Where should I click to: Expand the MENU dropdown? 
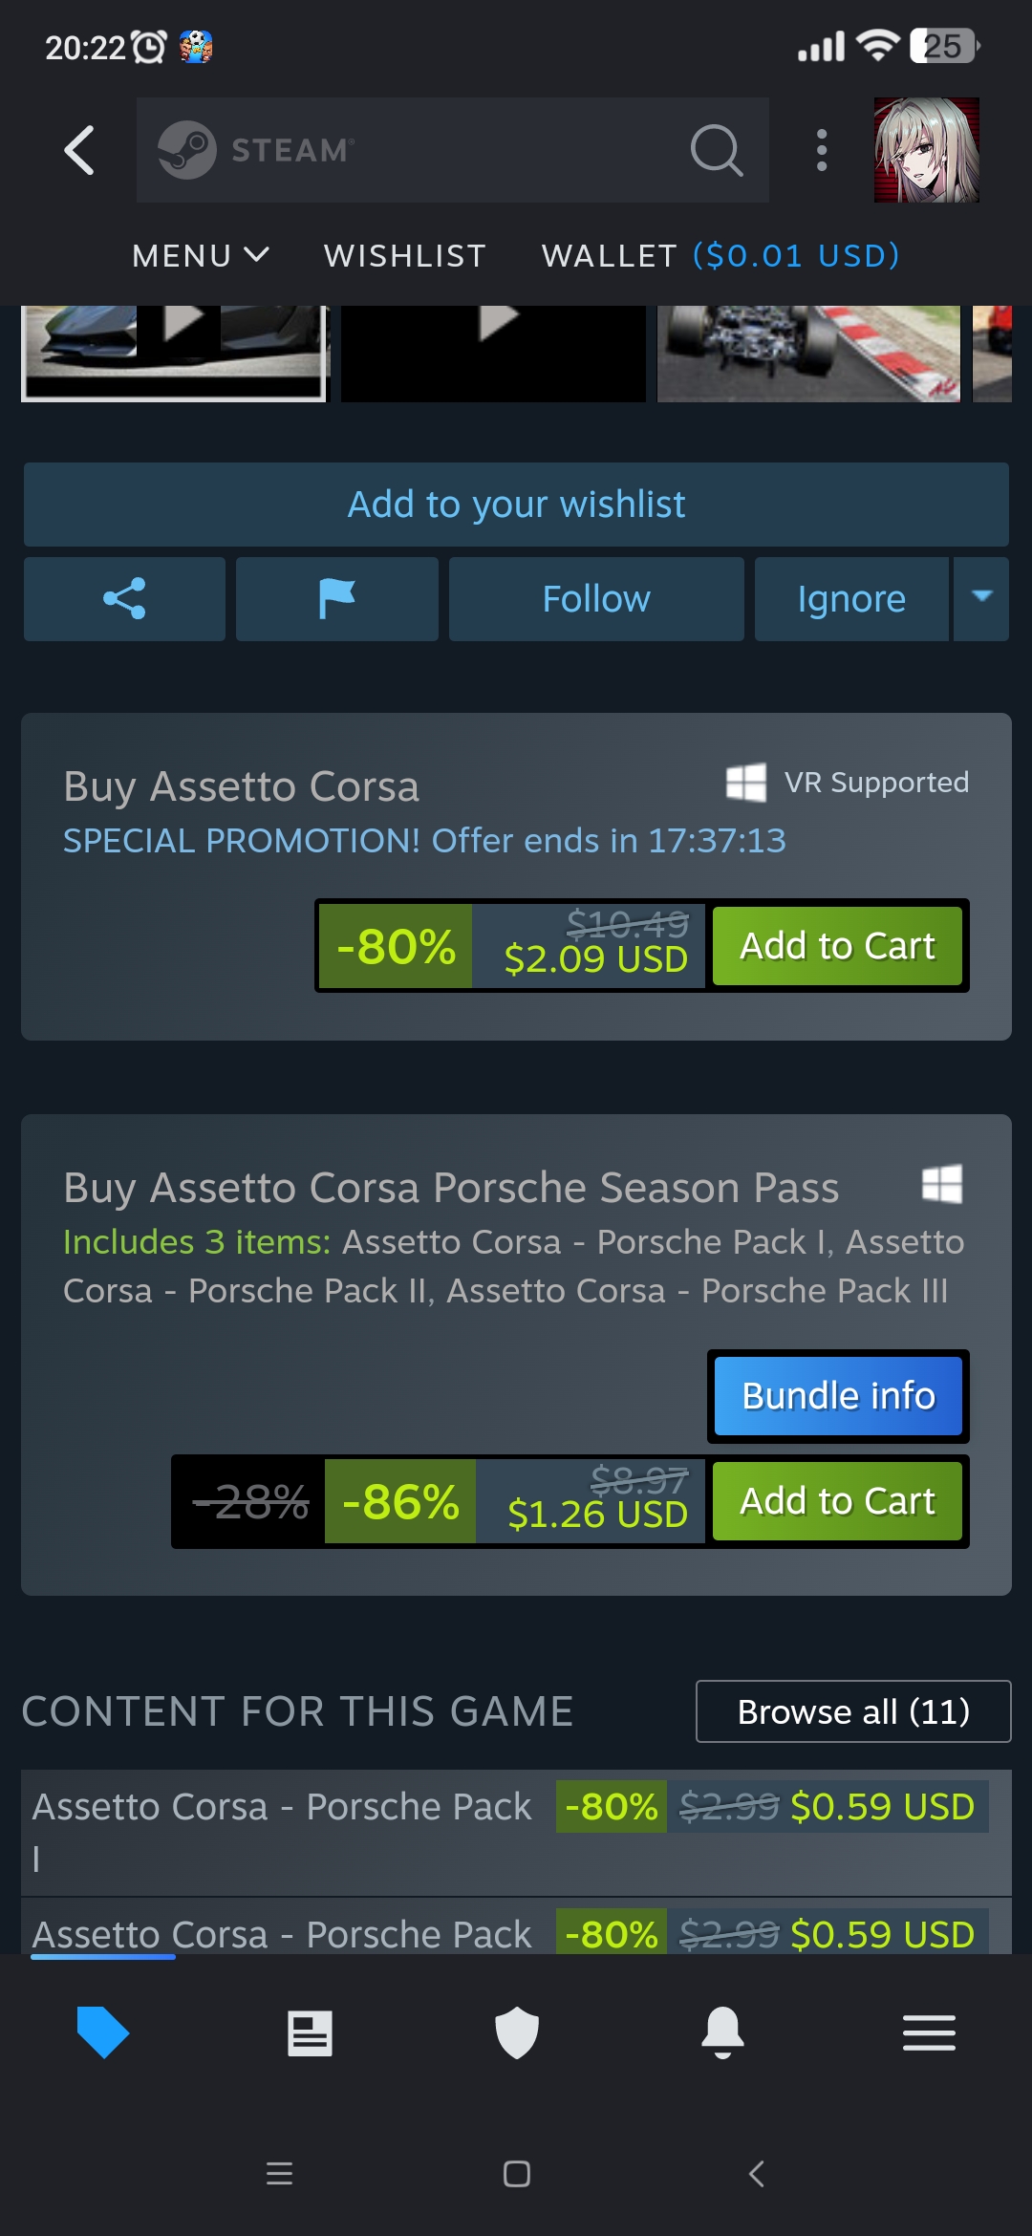(x=201, y=256)
